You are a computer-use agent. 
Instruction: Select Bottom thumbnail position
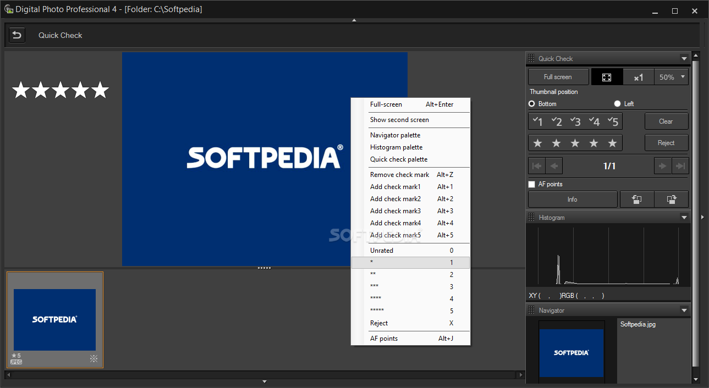tap(532, 104)
